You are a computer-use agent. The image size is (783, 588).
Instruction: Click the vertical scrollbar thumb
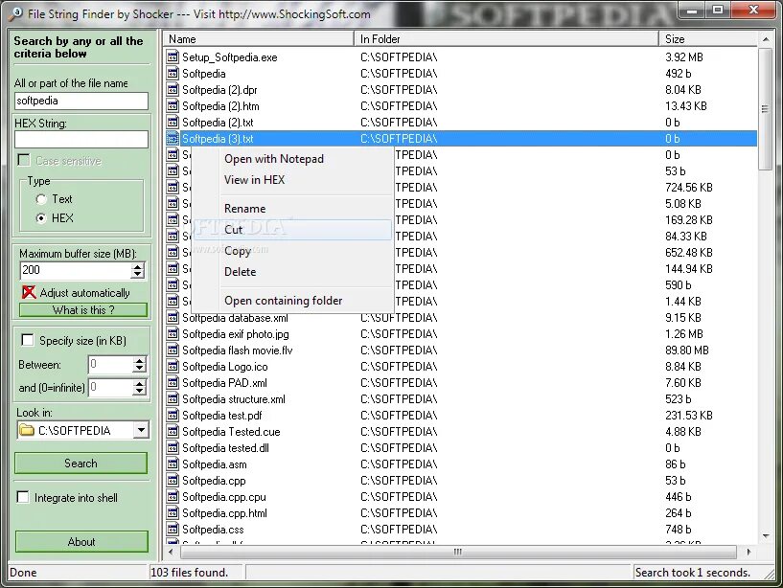click(765, 109)
